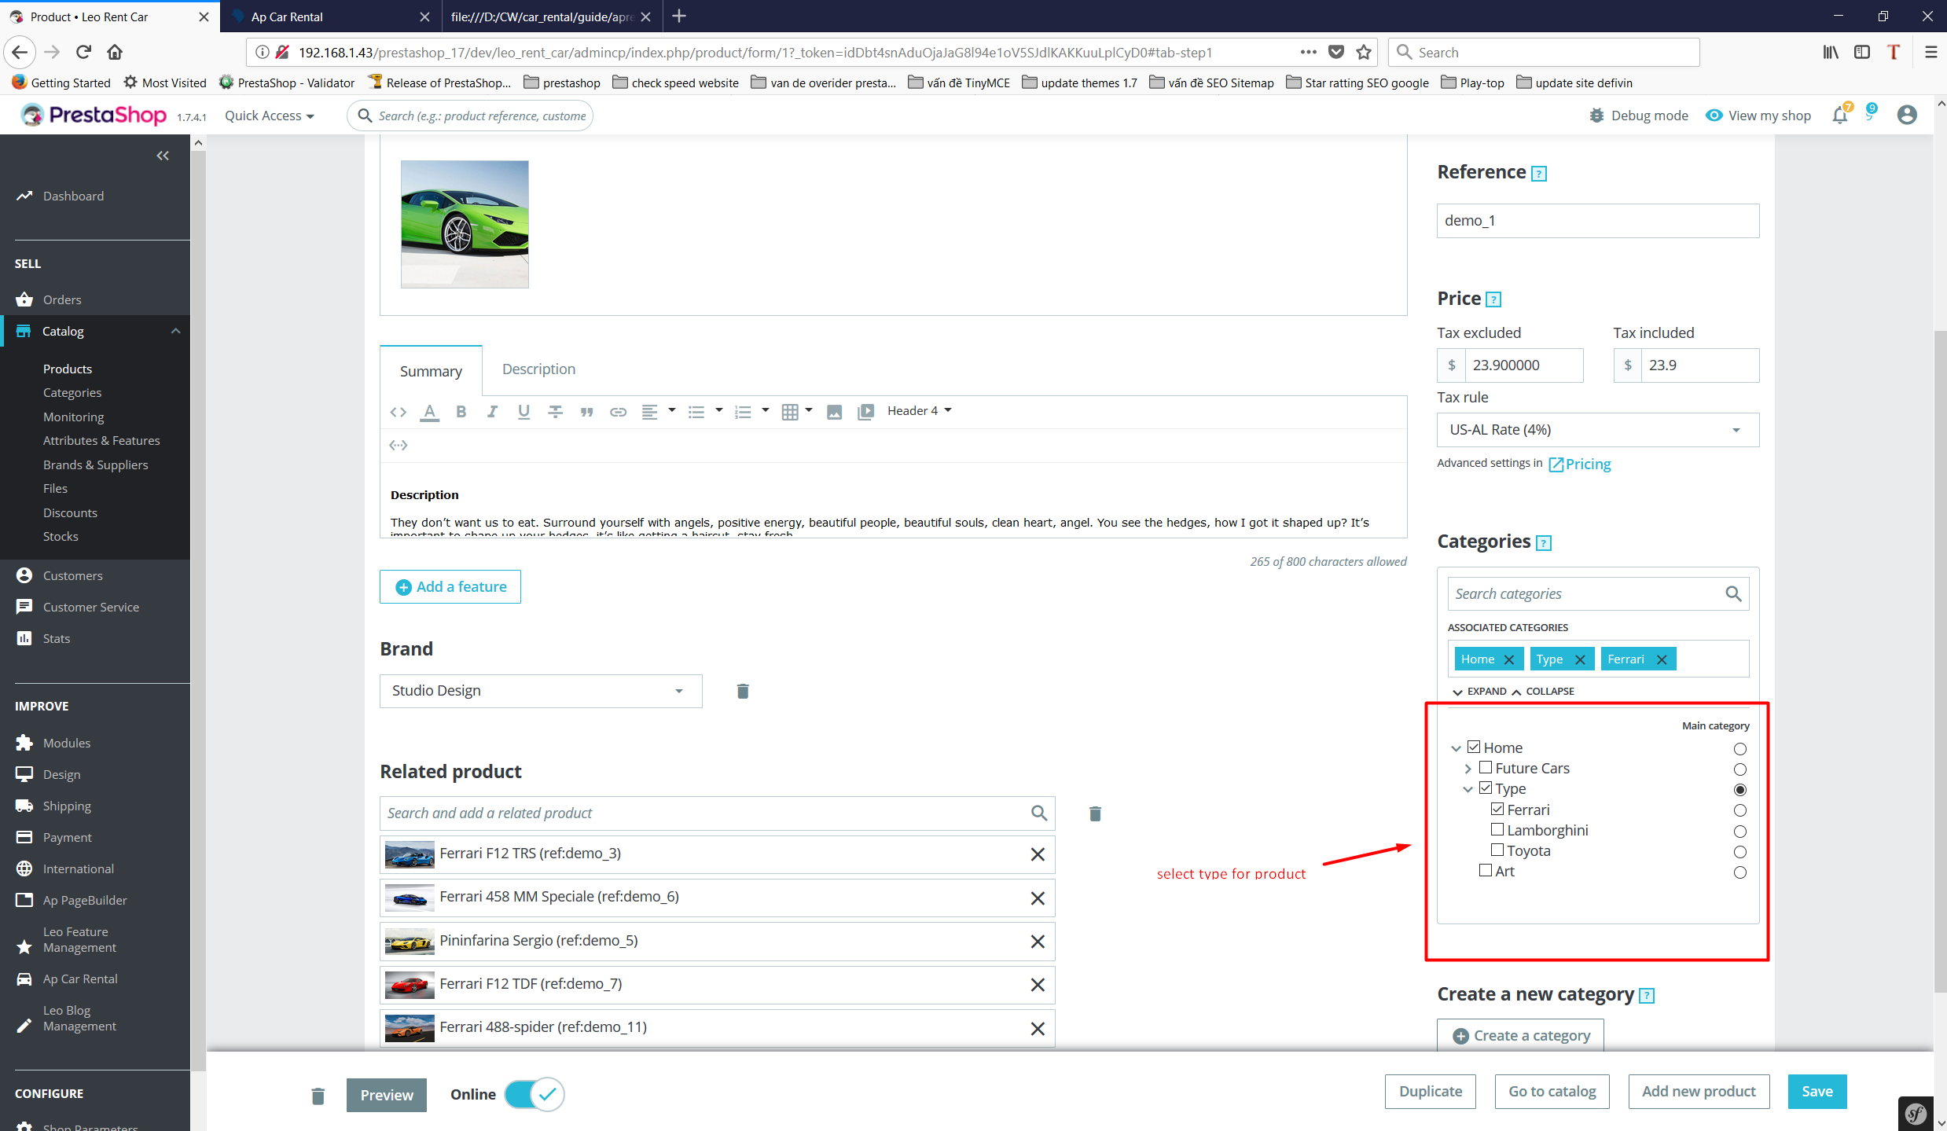Switch to the Description tab
This screenshot has width=1947, height=1131.
click(x=537, y=368)
